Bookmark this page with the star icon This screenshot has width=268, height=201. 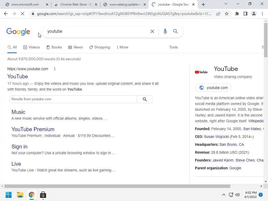pyautogui.click(x=227, y=14)
